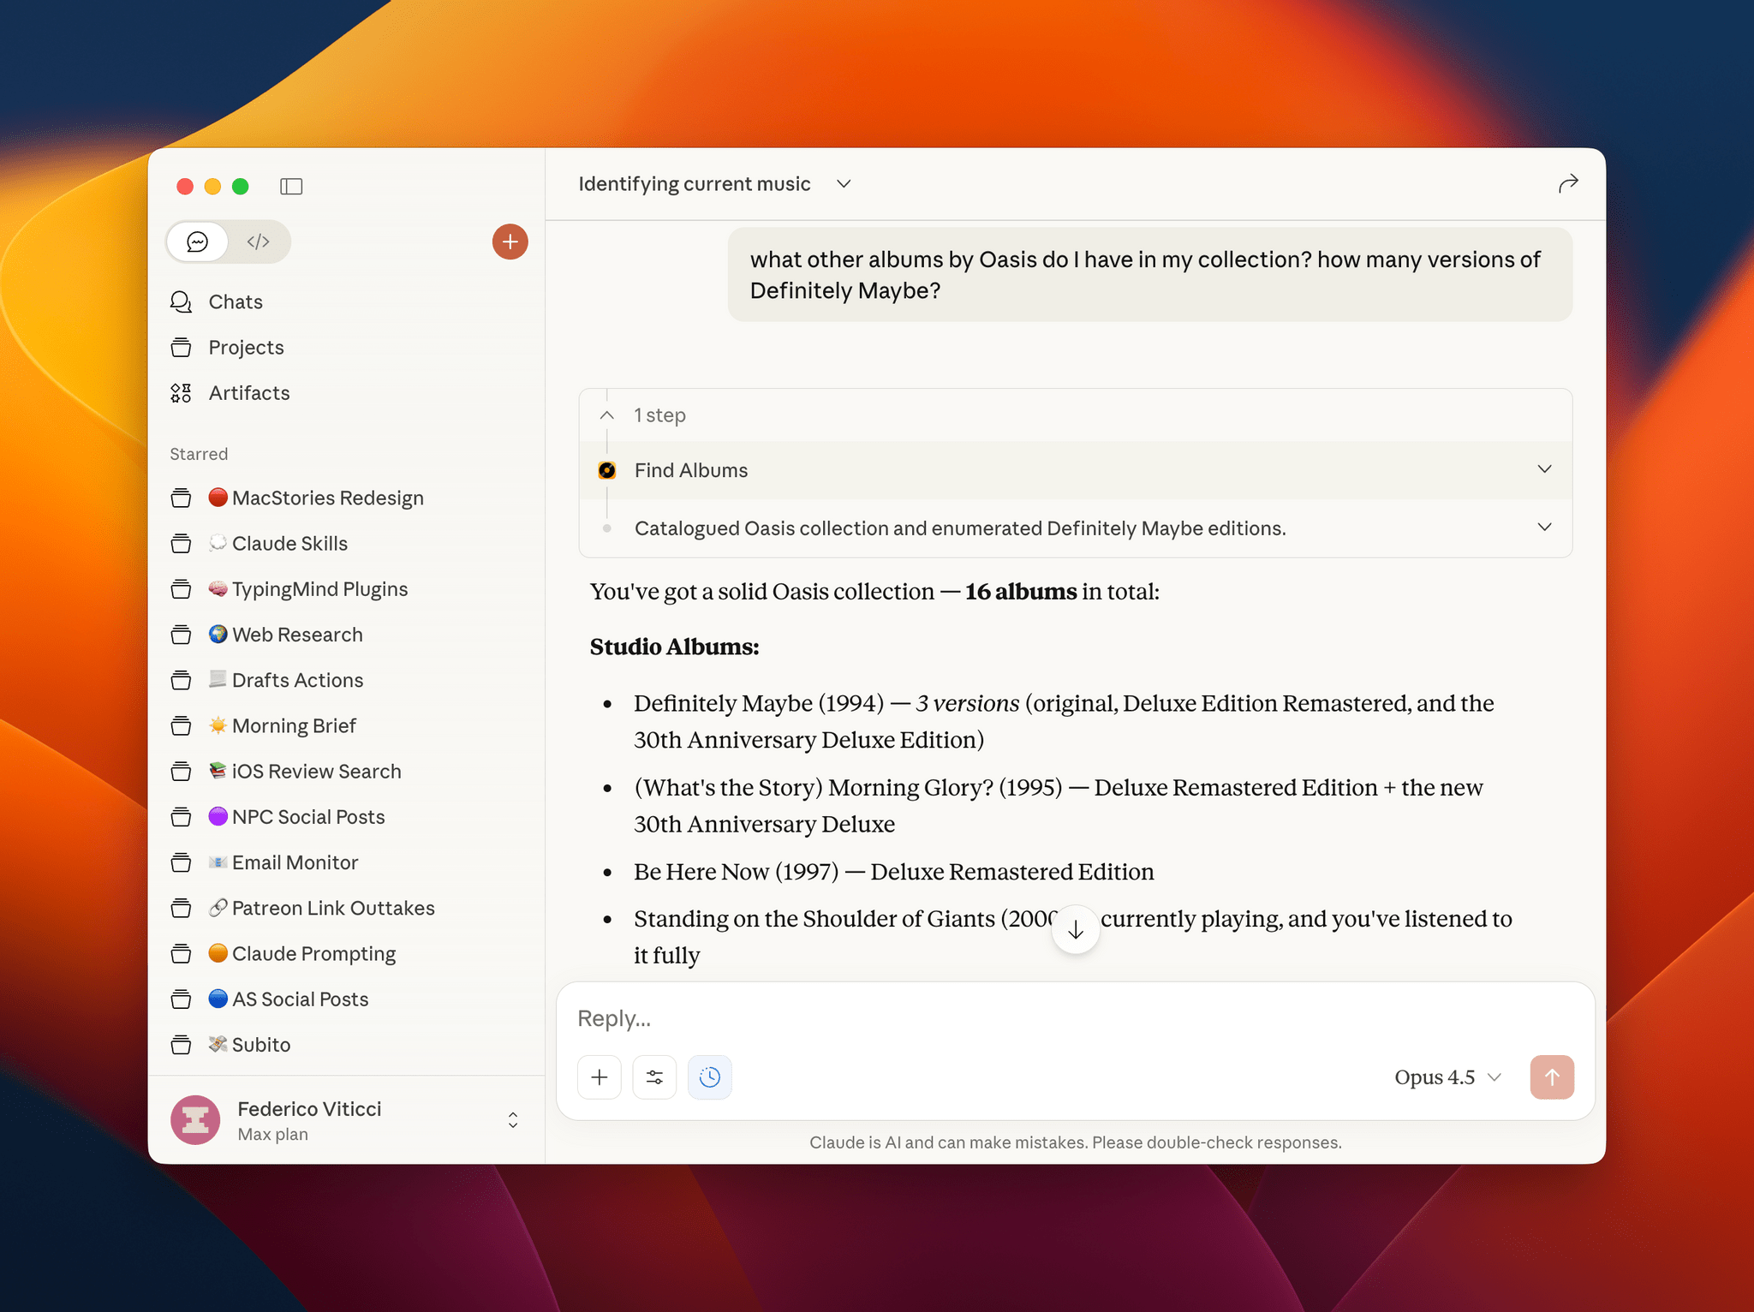Collapse the 1 step progress section

pos(606,414)
